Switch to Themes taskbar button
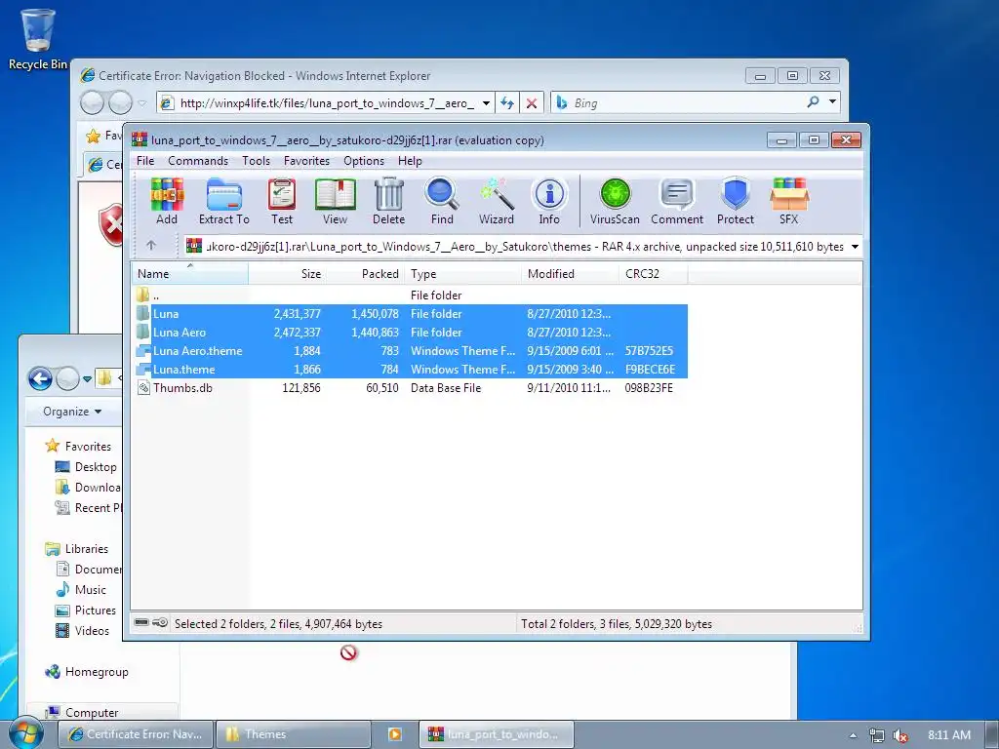999x749 pixels. [294, 734]
